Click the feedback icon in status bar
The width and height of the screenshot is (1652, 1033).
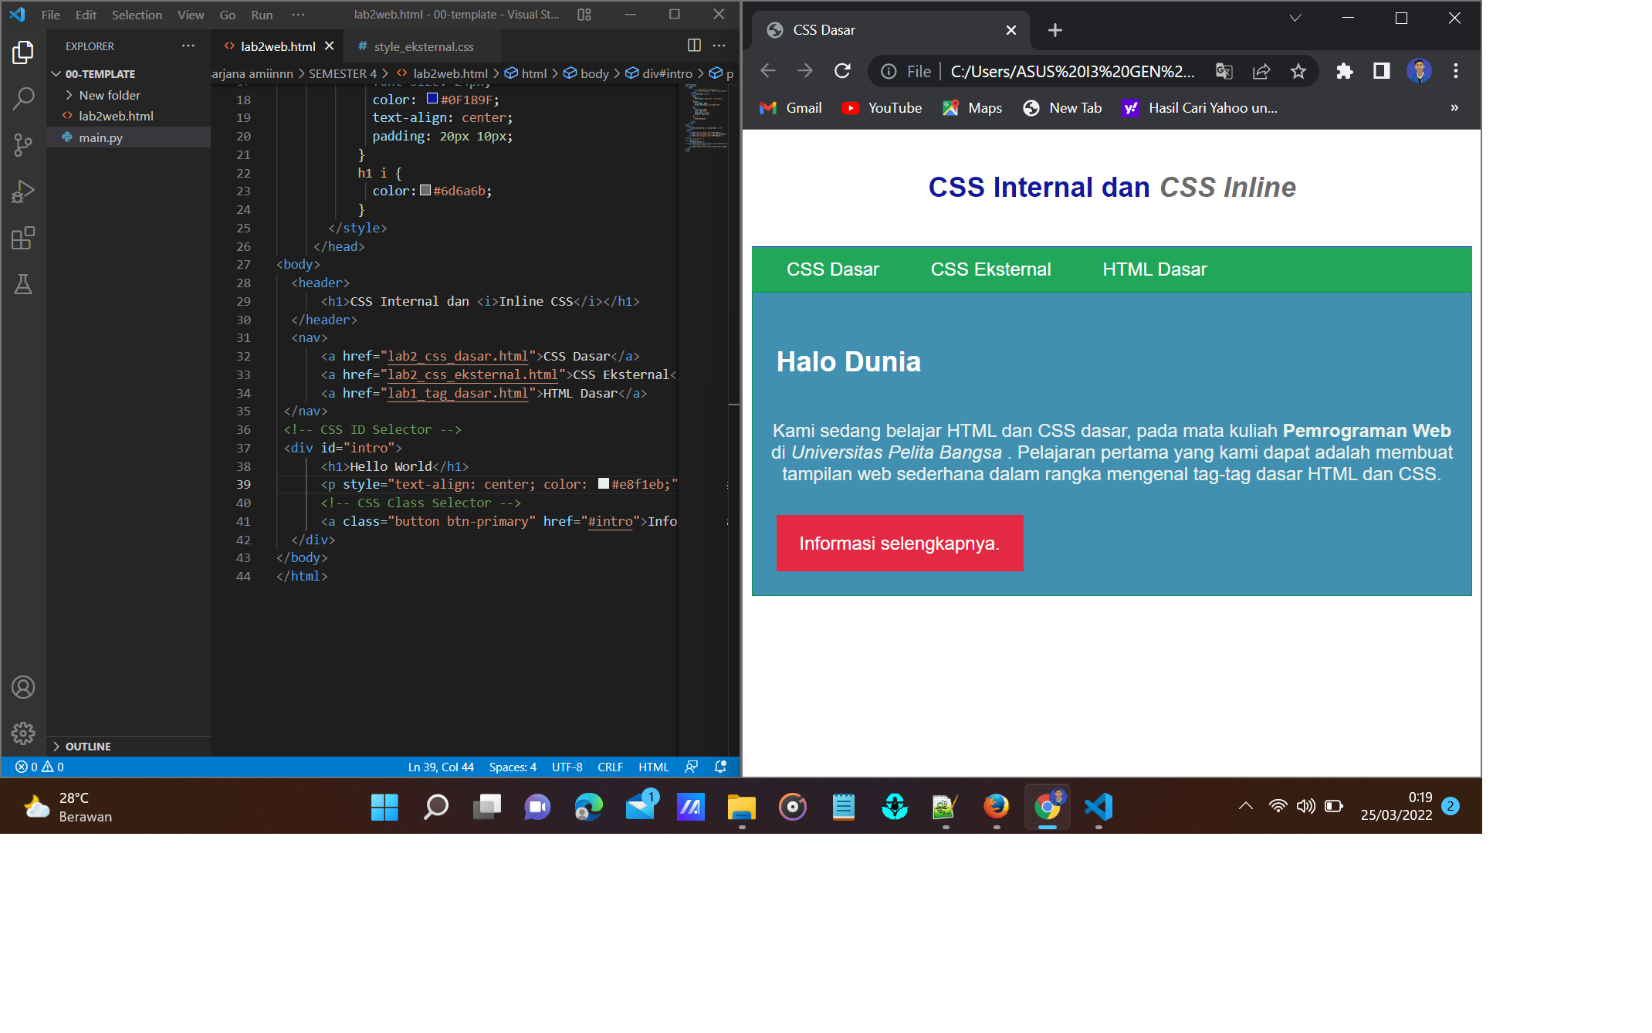[x=692, y=767]
